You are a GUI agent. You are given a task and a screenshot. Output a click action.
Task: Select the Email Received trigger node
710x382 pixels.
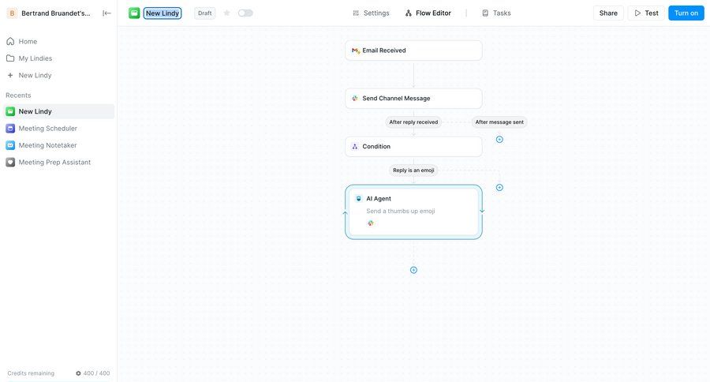(413, 51)
